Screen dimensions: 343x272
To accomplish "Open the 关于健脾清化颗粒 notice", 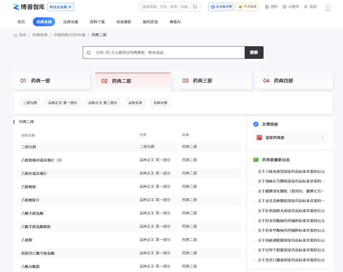I will 291,191.
